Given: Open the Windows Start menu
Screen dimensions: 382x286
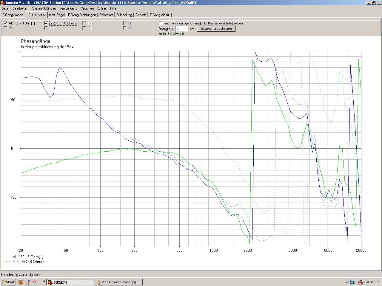Looking at the screenshot, I should click(8, 282).
